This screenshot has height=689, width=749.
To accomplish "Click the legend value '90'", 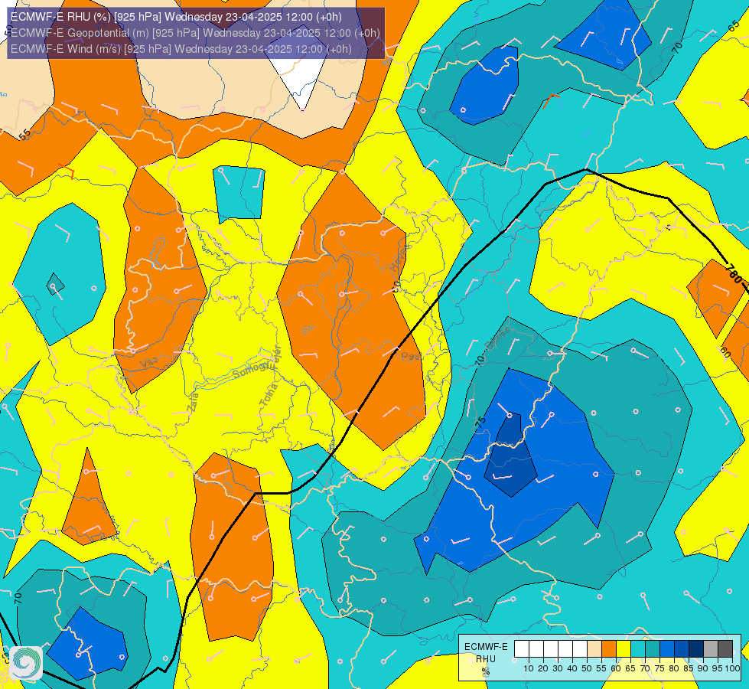I will pyautogui.click(x=702, y=668).
